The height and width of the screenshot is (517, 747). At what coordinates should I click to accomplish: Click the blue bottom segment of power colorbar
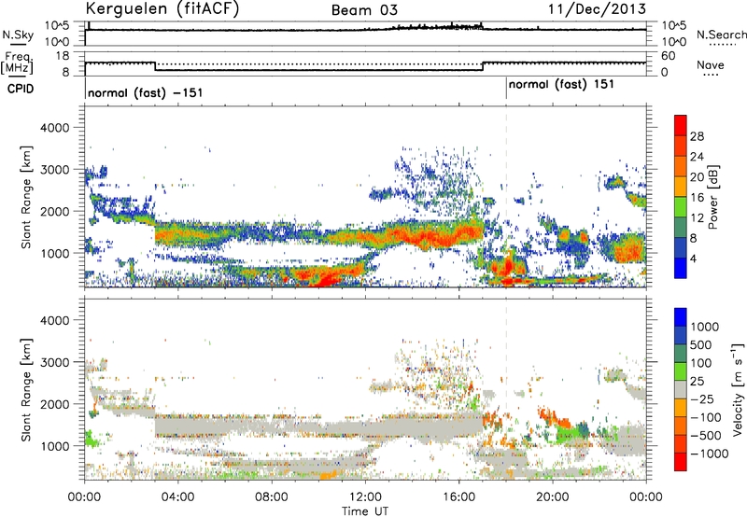coord(681,268)
